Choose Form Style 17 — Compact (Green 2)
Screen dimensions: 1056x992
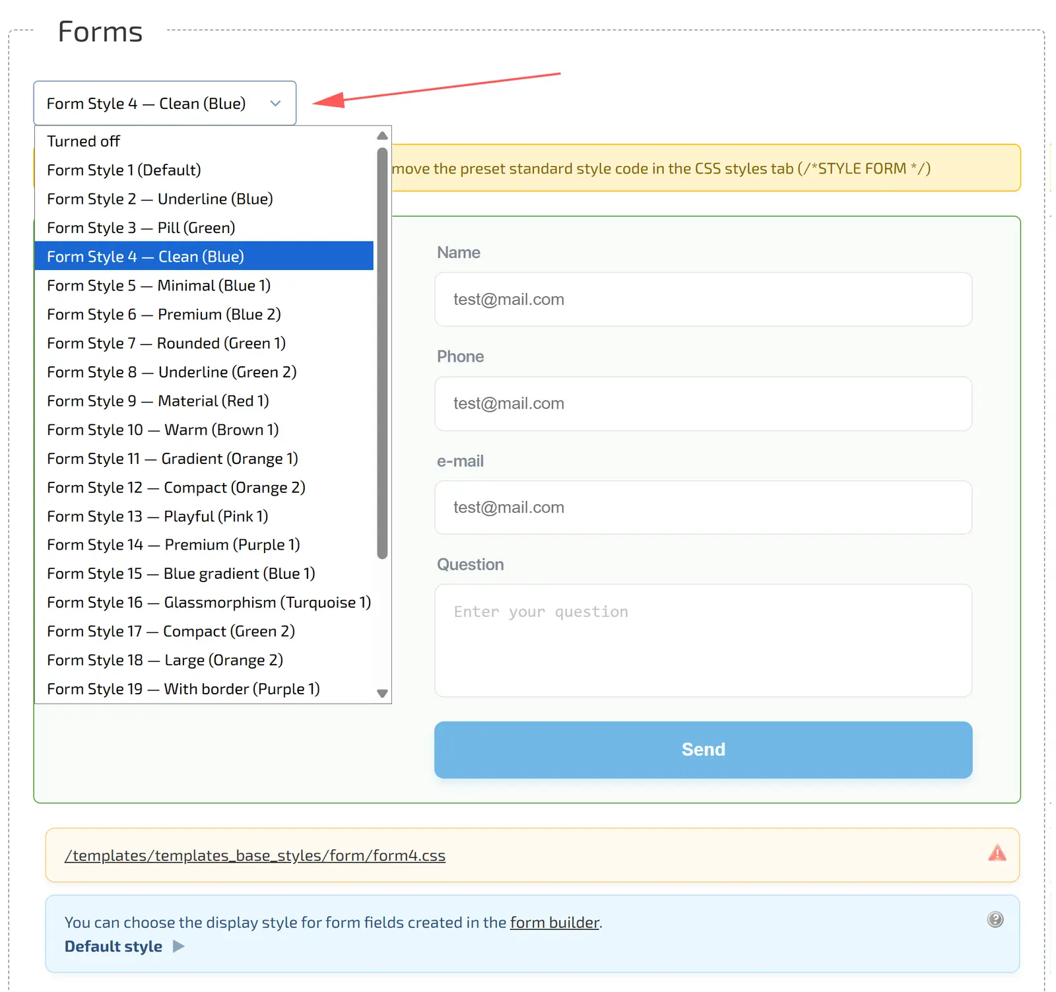pos(204,631)
